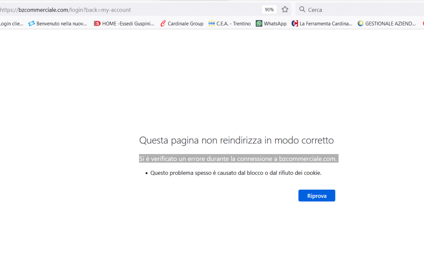Click the truncated bookmark at far right edge
The image size is (424, 266).
point(422,23)
